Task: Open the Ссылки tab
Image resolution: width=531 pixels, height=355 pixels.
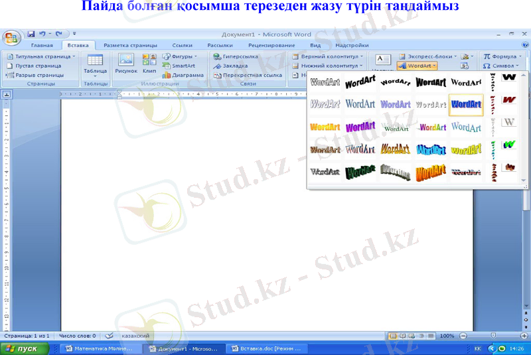Action: pyautogui.click(x=182, y=45)
